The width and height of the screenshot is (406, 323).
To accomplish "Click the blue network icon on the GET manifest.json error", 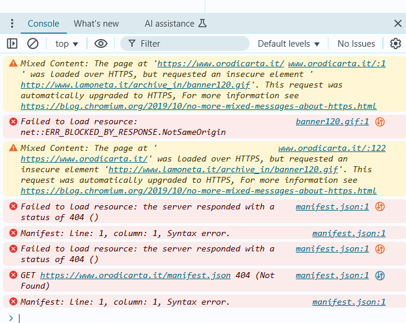I will [381, 275].
